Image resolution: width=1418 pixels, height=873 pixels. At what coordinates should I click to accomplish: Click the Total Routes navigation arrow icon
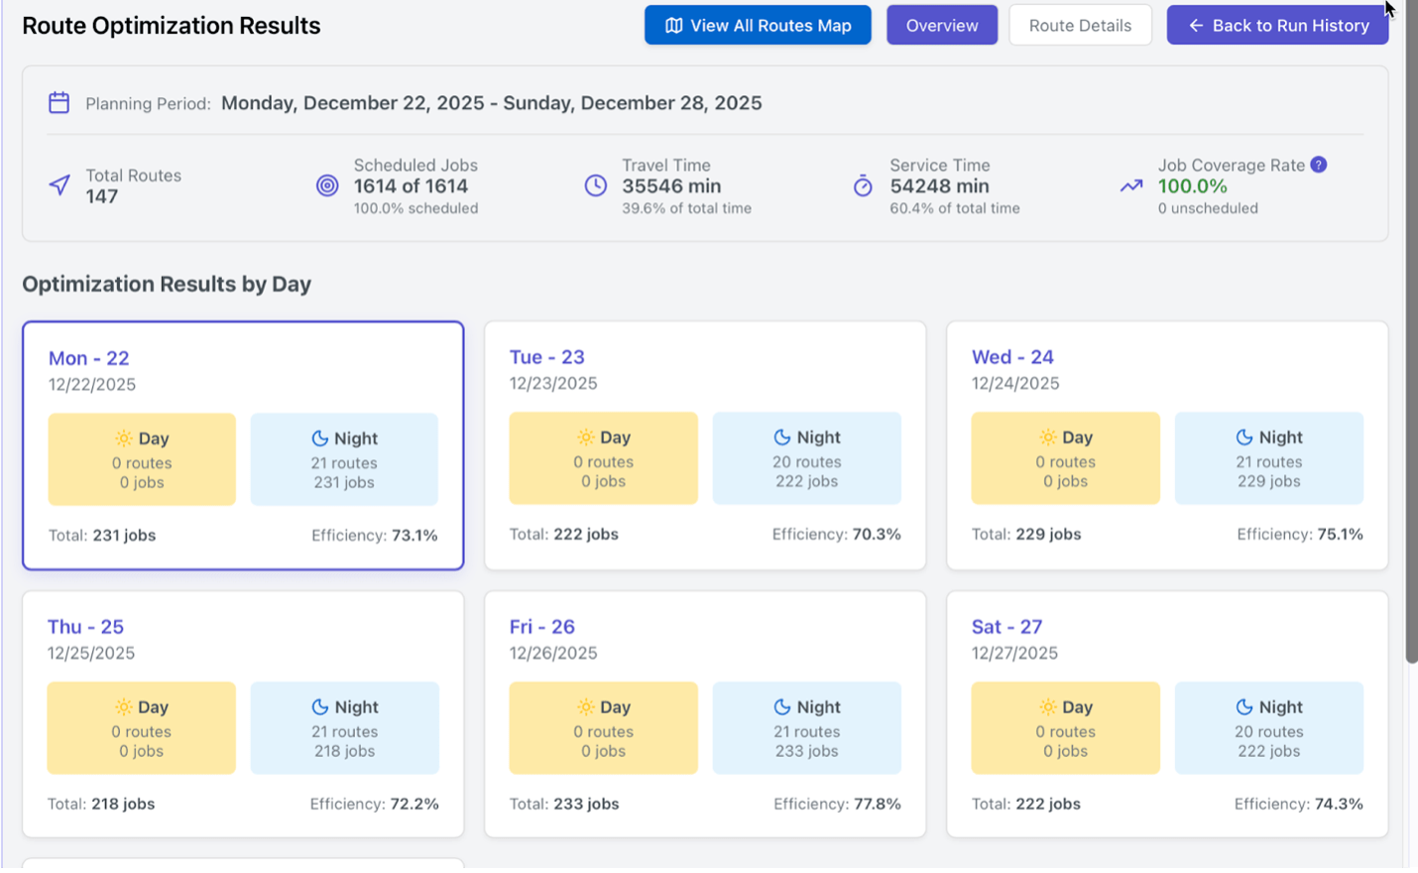[x=59, y=186]
